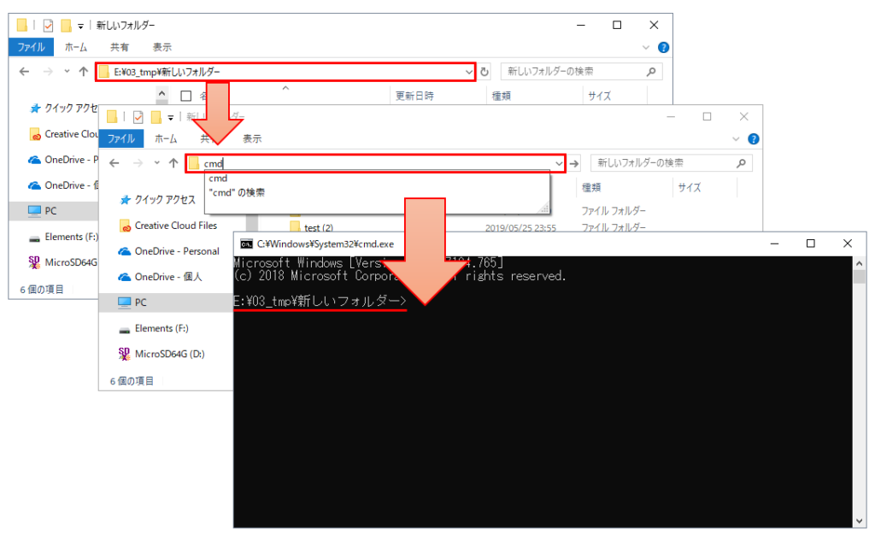Expand the address bar history dropdown in the back window
The image size is (875, 534).
coord(468,72)
